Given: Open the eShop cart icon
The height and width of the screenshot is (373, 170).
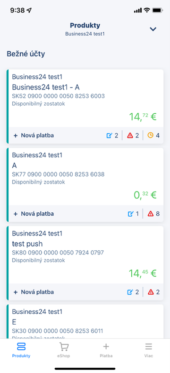Looking at the screenshot, I should [x=64, y=347].
